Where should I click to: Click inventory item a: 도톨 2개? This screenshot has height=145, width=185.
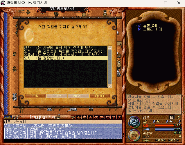[x=148, y=25]
